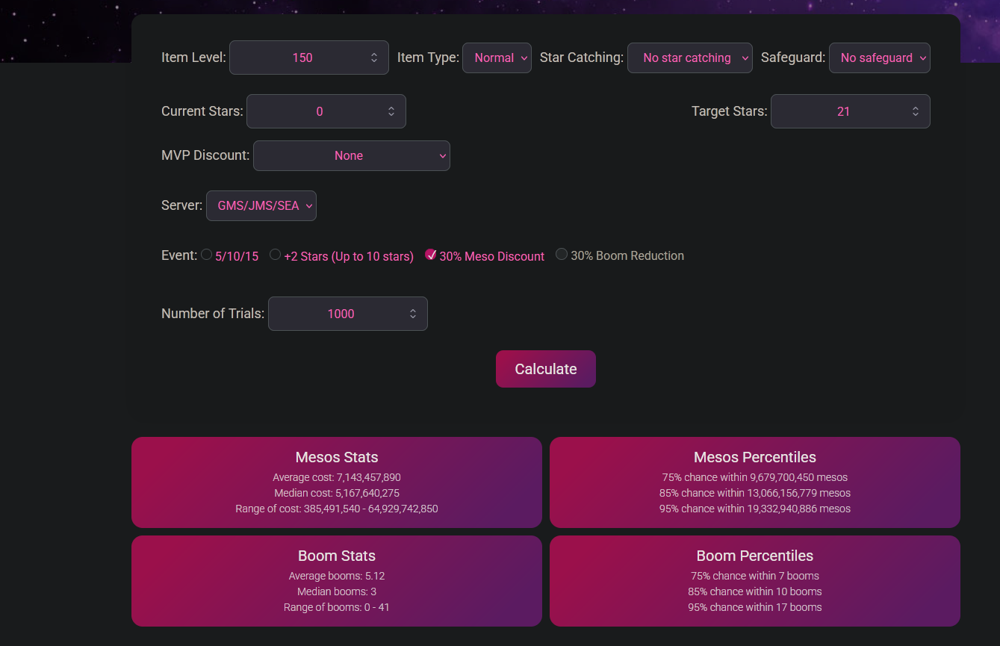Click the 'Average cost: 7,143,457,890' text

click(x=337, y=477)
